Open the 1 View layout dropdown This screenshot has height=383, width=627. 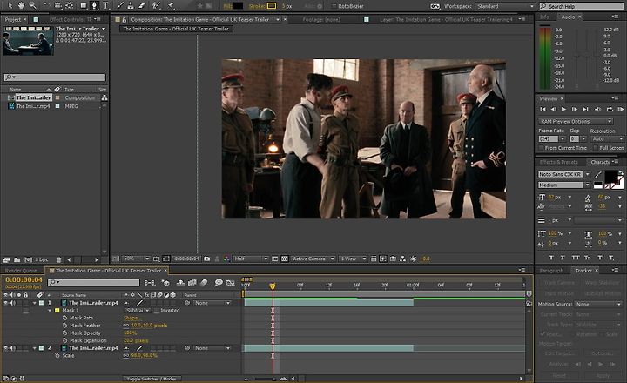pyautogui.click(x=353, y=259)
